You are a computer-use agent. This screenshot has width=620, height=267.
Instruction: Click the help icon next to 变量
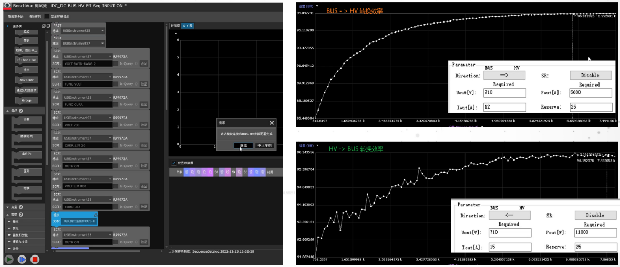[20, 207]
